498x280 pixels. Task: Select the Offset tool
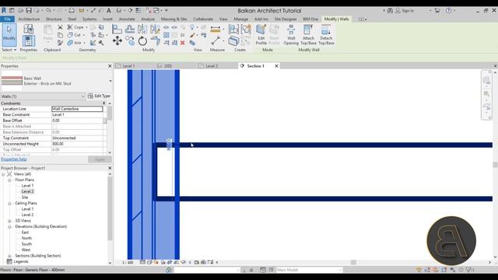click(x=130, y=30)
